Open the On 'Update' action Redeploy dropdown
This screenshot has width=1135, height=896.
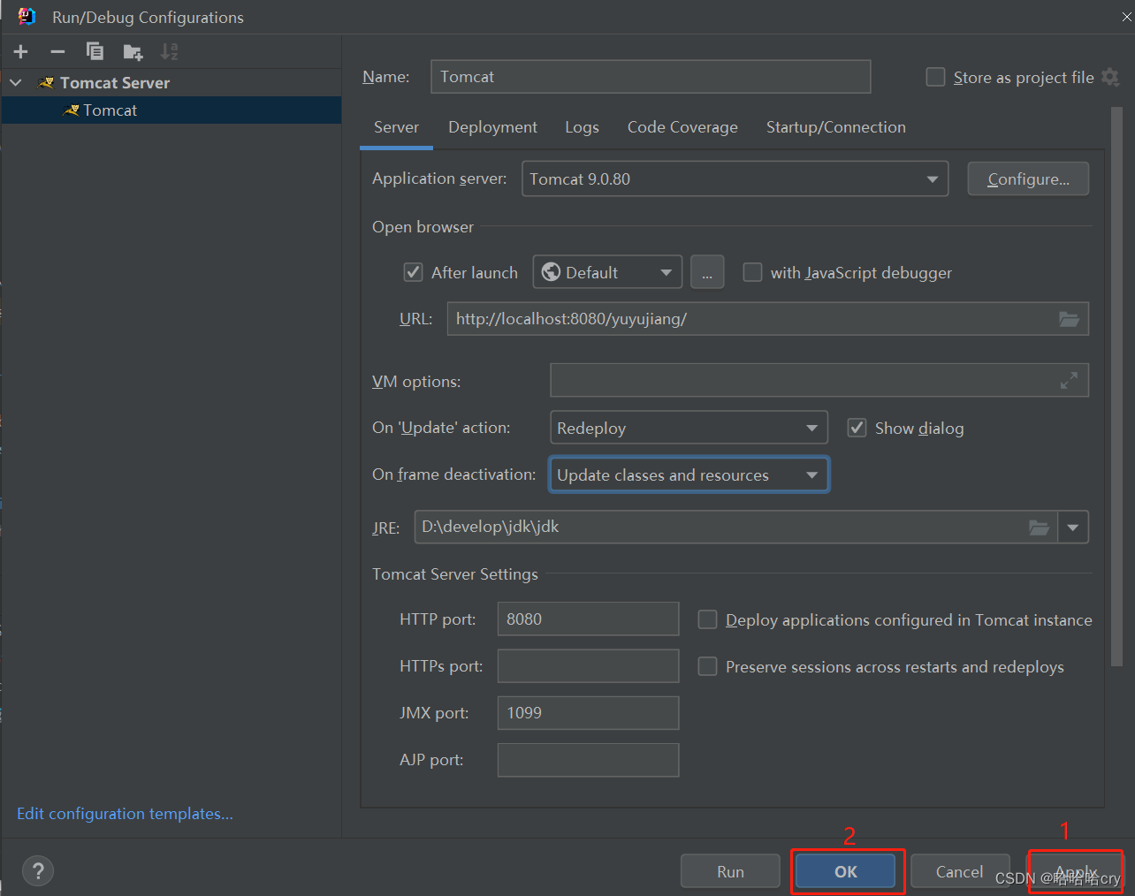pyautogui.click(x=689, y=428)
